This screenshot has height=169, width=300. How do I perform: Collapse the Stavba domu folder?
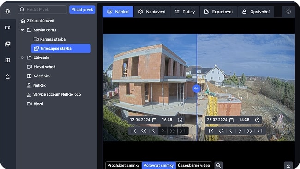coord(22,30)
